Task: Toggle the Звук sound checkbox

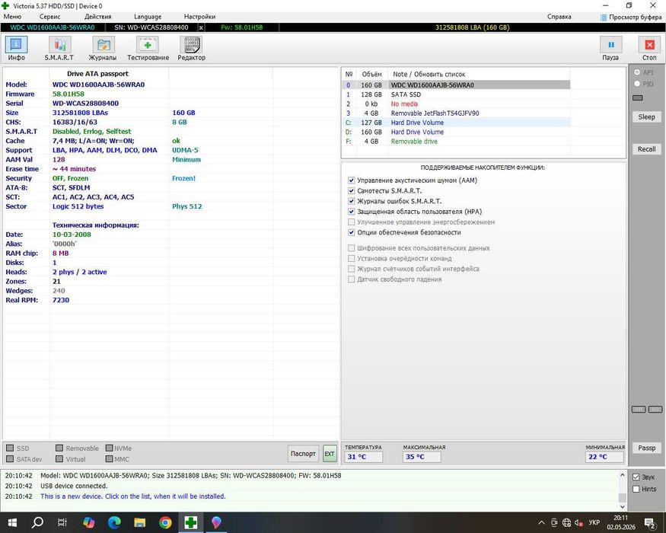Action: (636, 477)
